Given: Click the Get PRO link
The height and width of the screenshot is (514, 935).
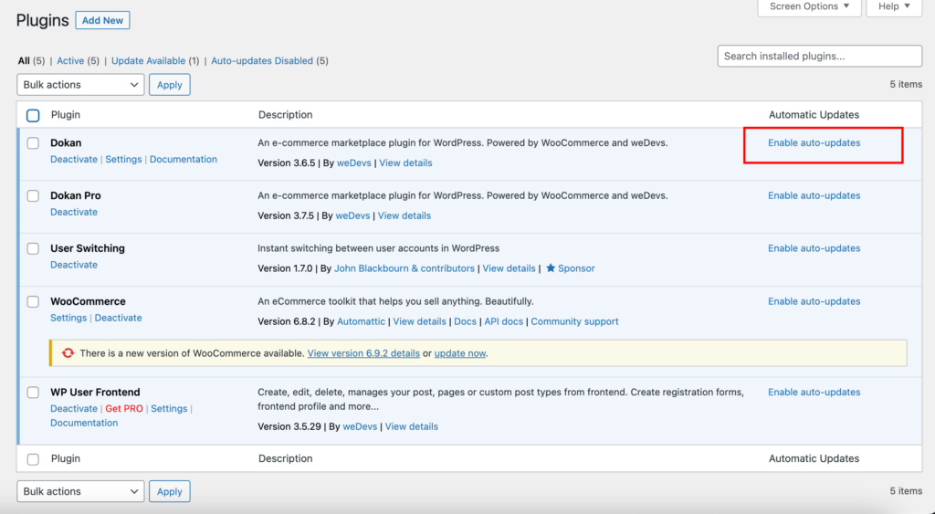Looking at the screenshot, I should [x=124, y=408].
